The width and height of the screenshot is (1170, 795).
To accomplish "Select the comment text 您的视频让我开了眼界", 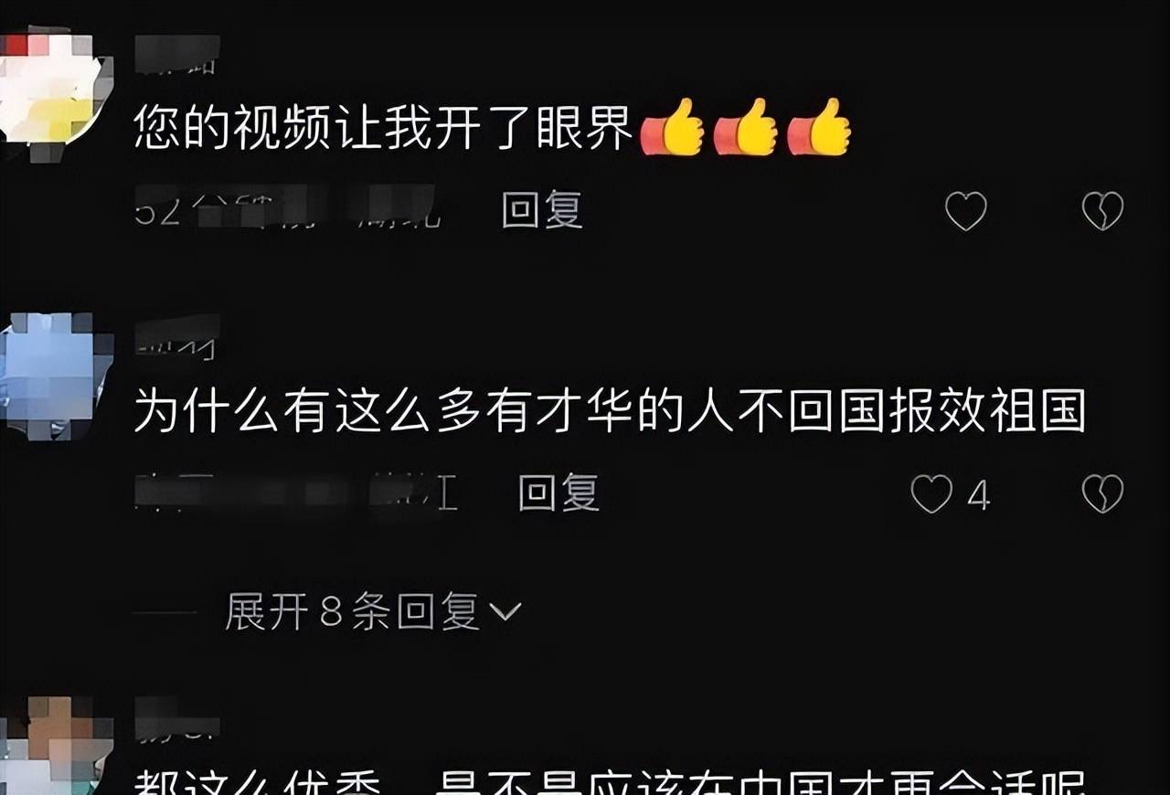I will (383, 130).
